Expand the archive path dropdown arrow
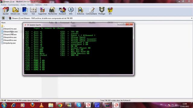 coord(192,18)
